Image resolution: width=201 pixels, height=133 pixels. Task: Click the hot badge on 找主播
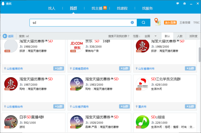click(105, 8)
